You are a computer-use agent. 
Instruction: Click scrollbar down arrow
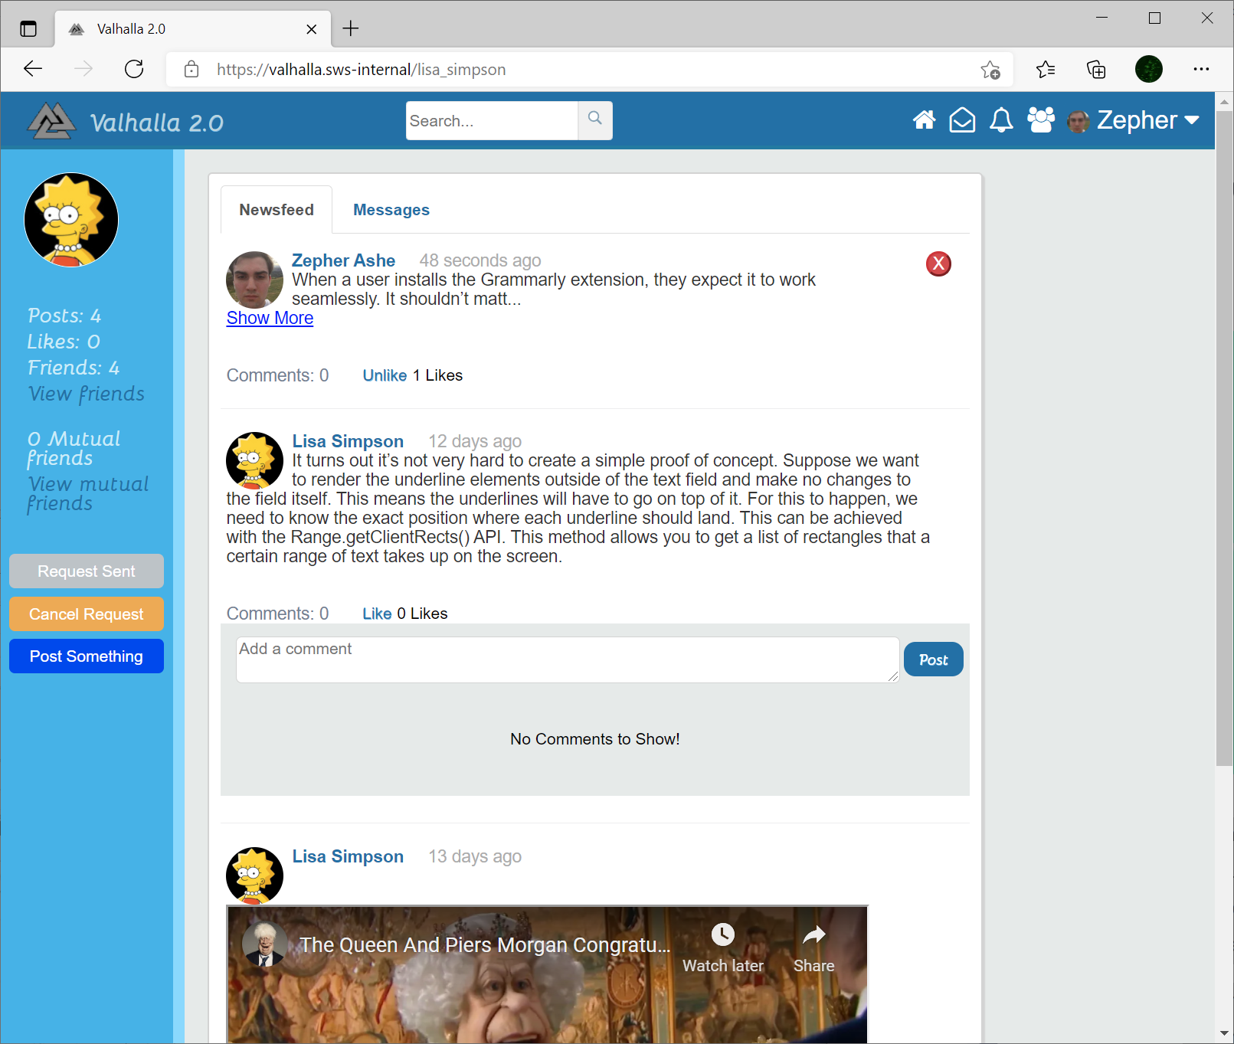pos(1224,1034)
